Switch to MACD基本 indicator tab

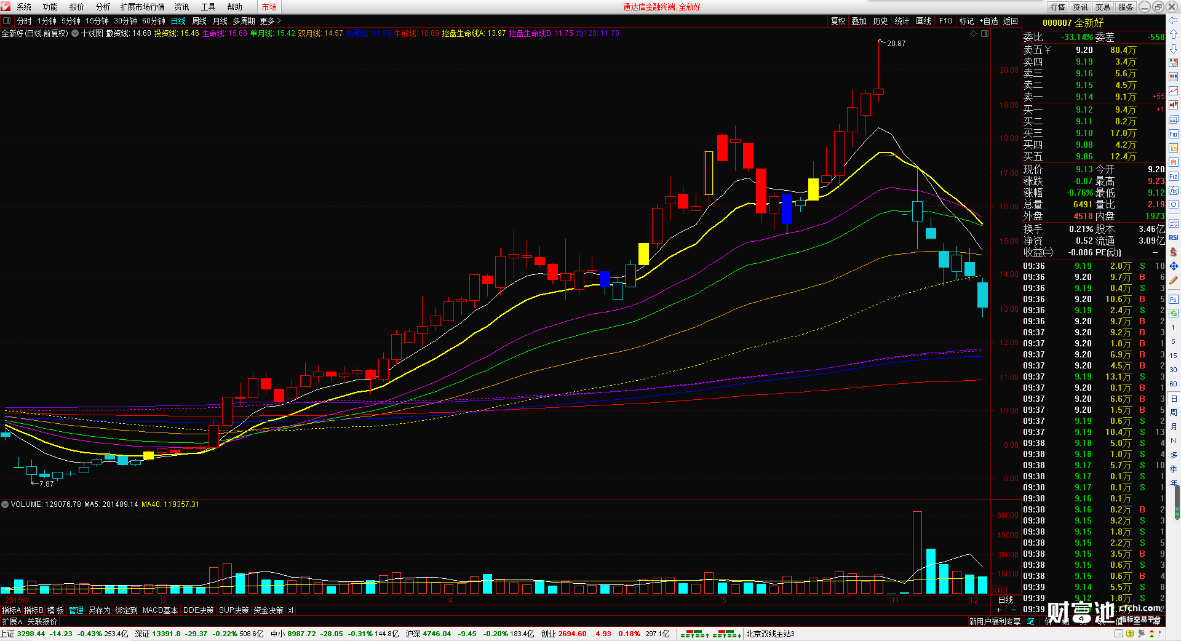[161, 610]
